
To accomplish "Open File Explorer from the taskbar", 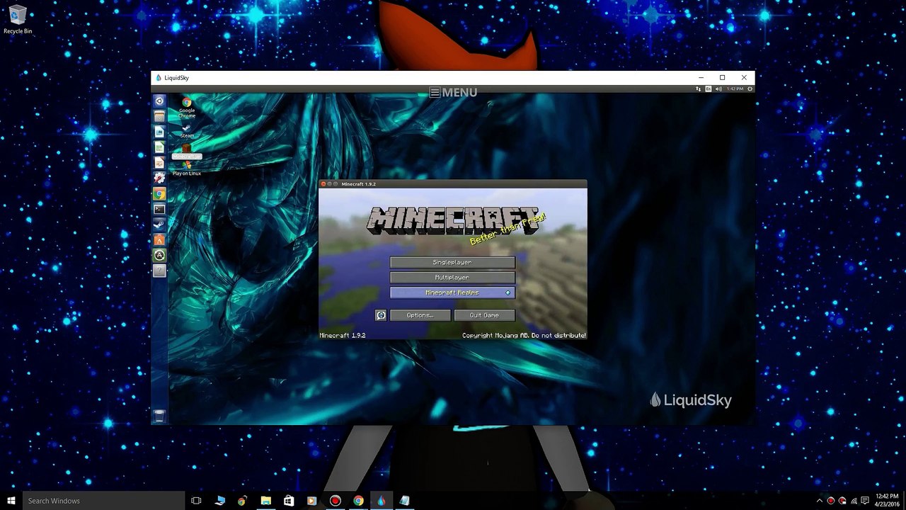I will 265,501.
